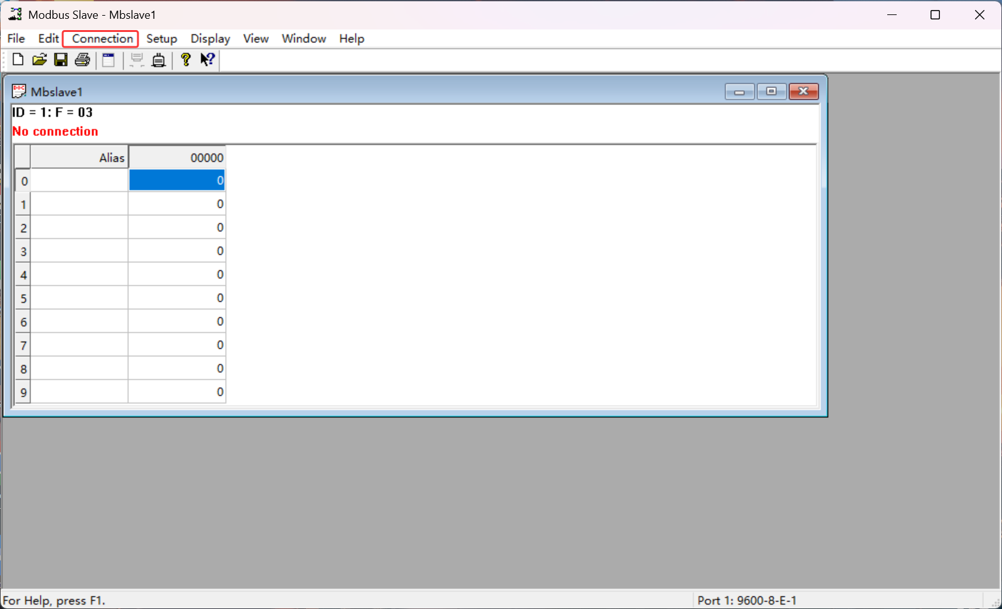1002x609 pixels.
Task: Click row header number 4
Action: coord(23,274)
